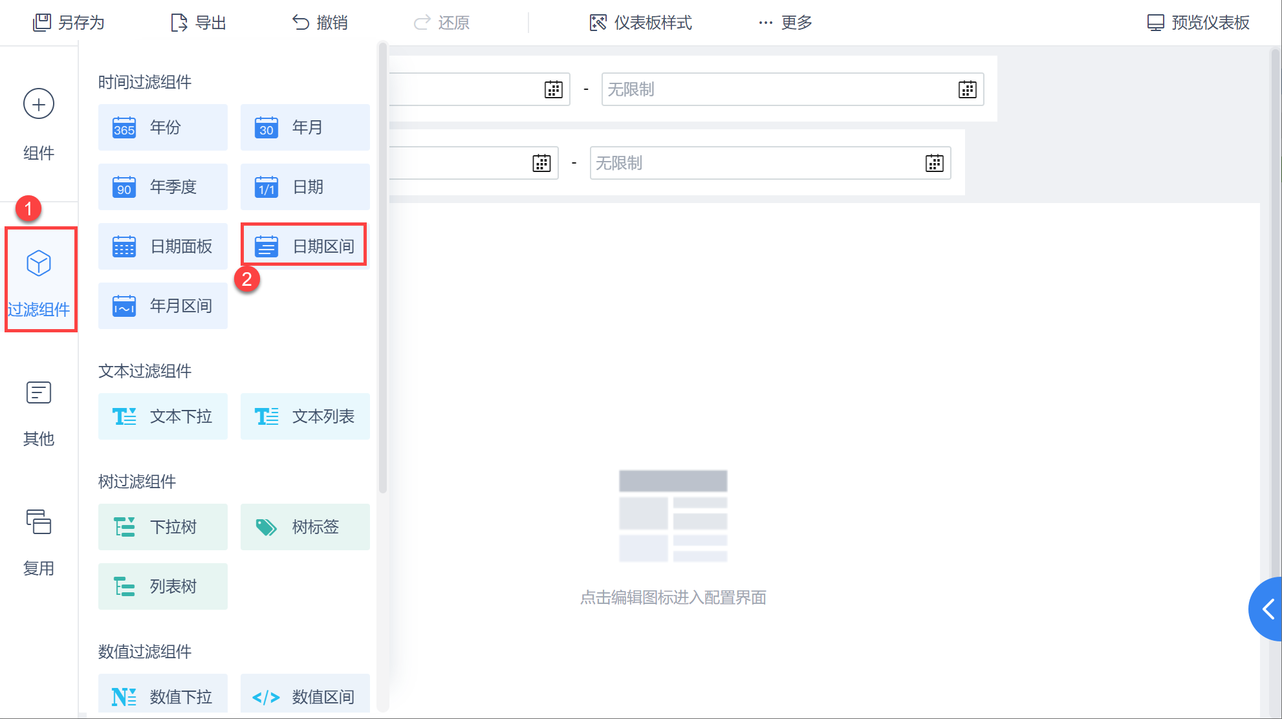Add the 年季度 filter component
The width and height of the screenshot is (1282, 719).
tap(163, 187)
